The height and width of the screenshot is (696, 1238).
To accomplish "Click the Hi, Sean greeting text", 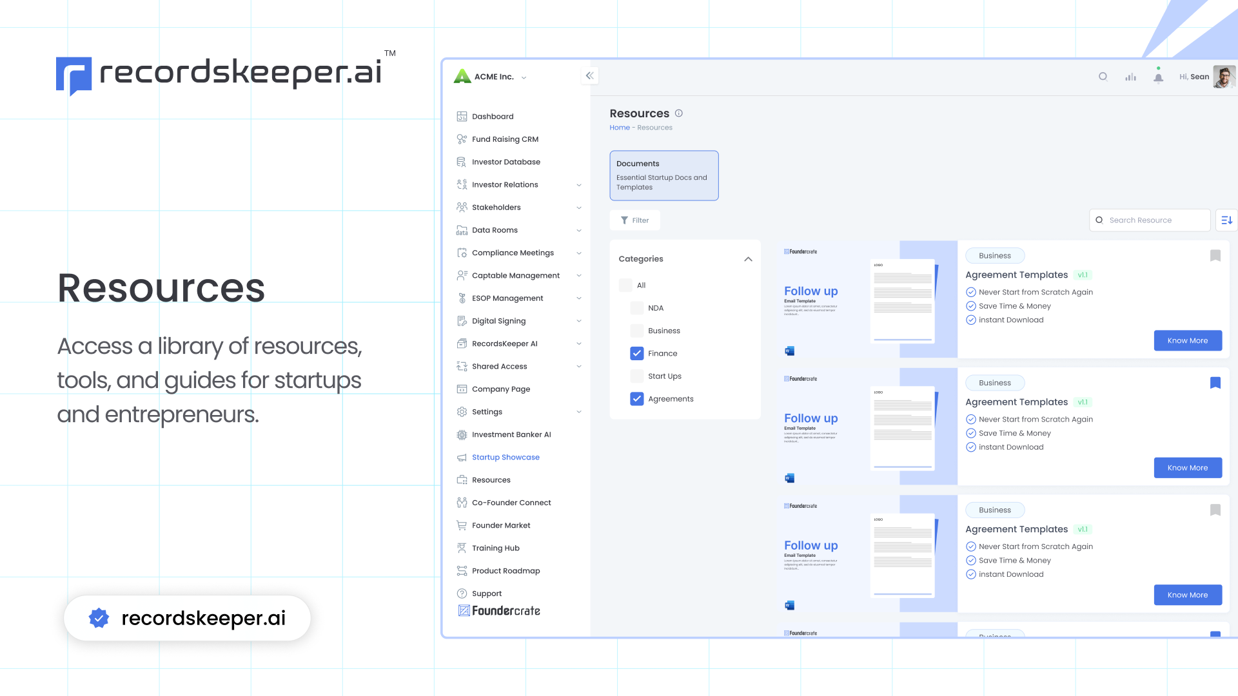I will click(1194, 77).
